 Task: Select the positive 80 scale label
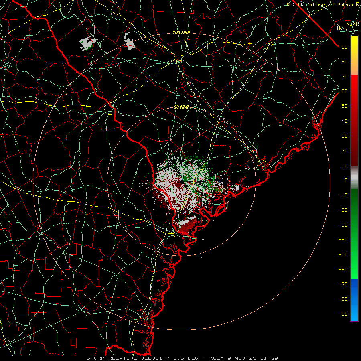[x=345, y=62]
